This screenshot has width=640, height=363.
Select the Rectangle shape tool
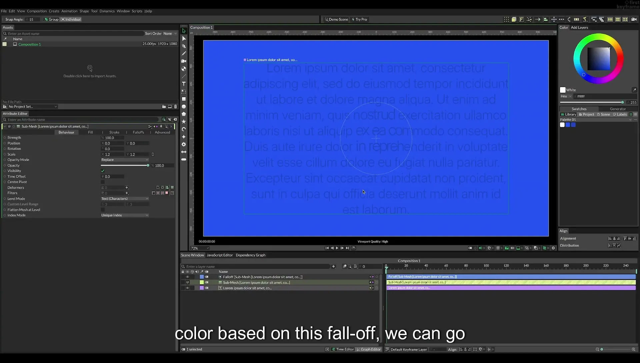pyautogui.click(x=184, y=99)
